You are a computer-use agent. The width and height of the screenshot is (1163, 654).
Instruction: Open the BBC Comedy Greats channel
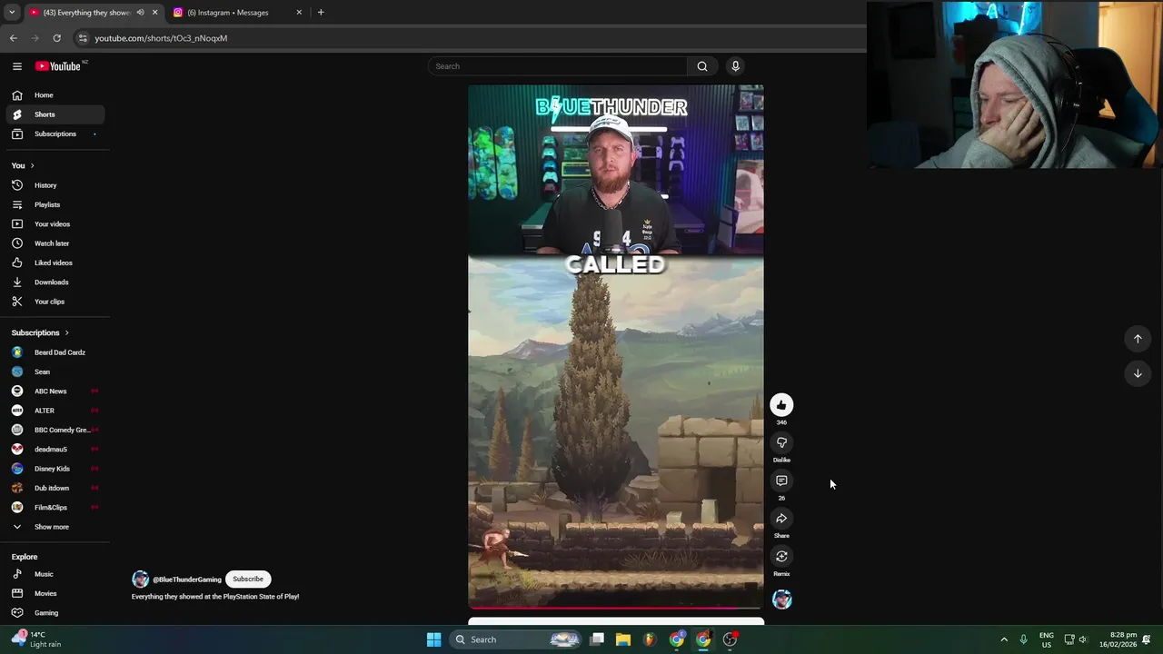tap(55, 430)
